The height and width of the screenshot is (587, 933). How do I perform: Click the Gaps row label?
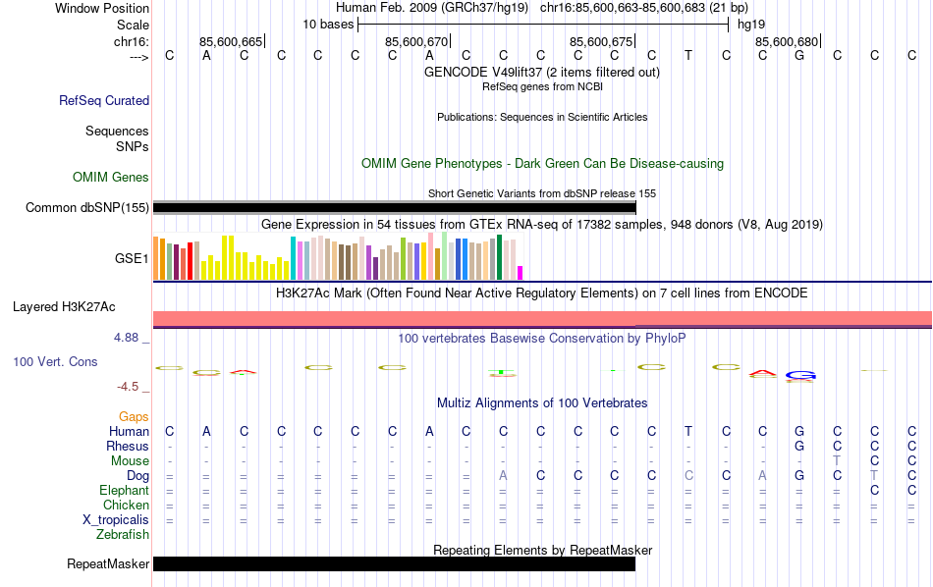[134, 417]
